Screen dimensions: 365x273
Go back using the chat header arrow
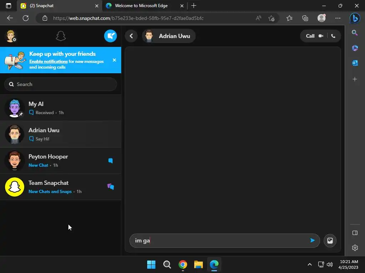coord(131,36)
